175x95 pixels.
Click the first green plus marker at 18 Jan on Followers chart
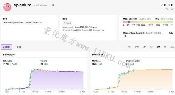coord(6,90)
